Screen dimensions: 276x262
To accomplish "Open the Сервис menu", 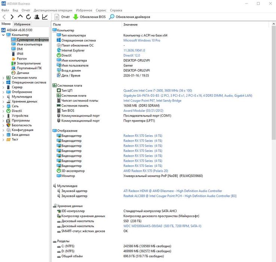I will pyautogui.click(x=101, y=10).
